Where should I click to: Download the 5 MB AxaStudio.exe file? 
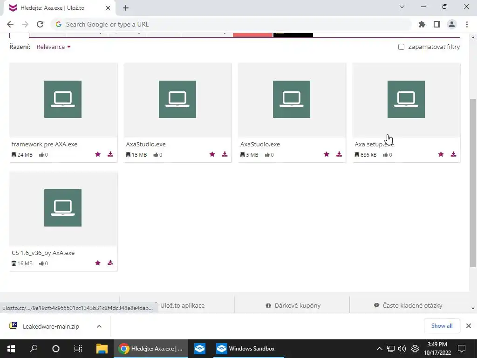pos(339,154)
